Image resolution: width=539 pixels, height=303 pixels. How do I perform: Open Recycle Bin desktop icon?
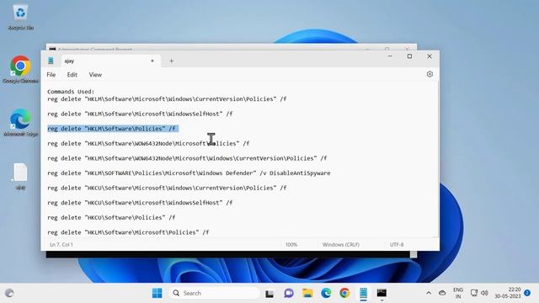click(20, 17)
